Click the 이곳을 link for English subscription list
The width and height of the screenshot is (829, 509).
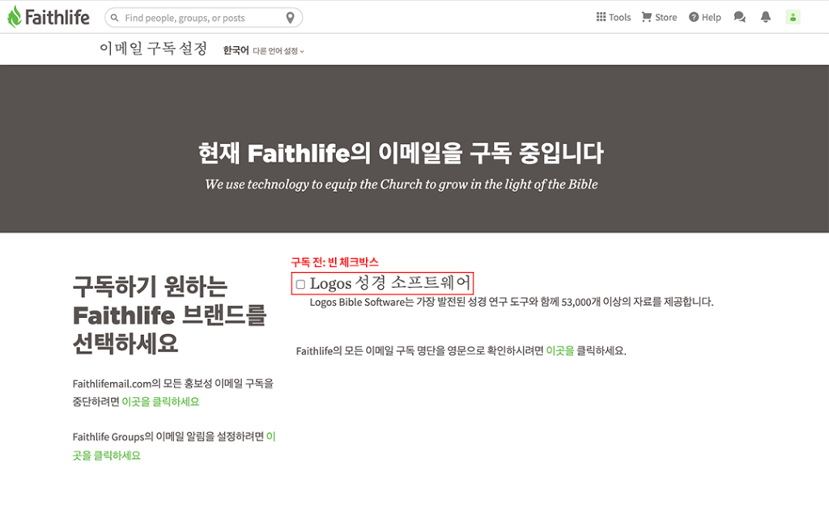tap(559, 350)
